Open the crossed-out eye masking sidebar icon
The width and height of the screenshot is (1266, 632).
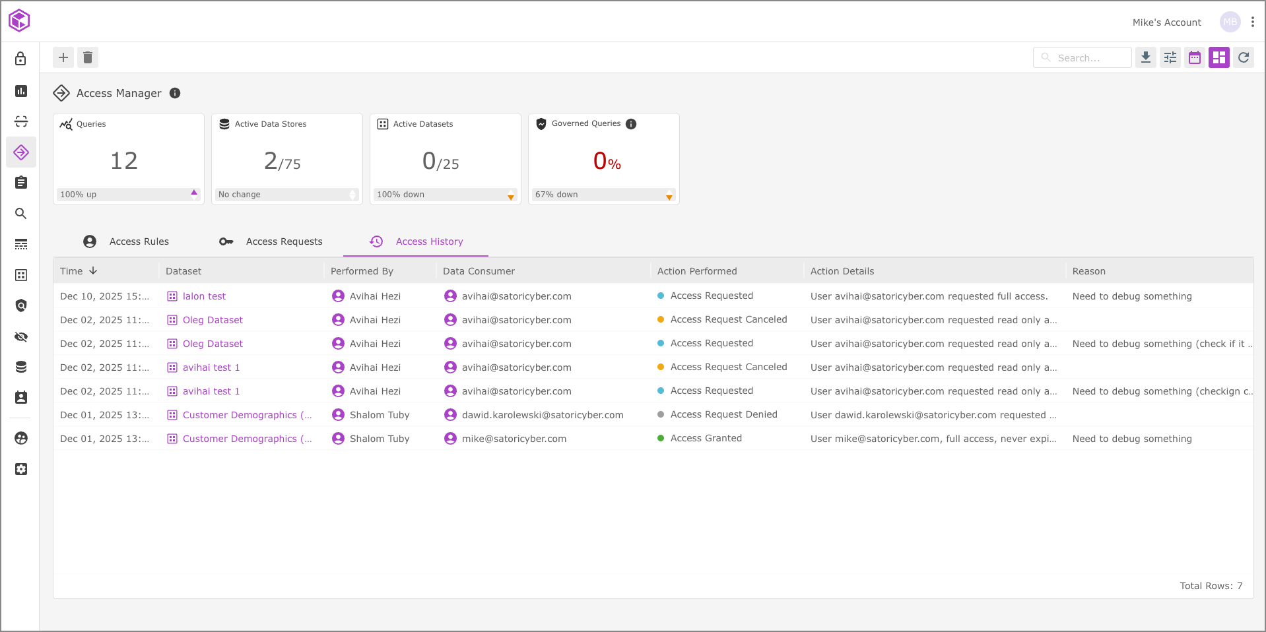point(21,337)
